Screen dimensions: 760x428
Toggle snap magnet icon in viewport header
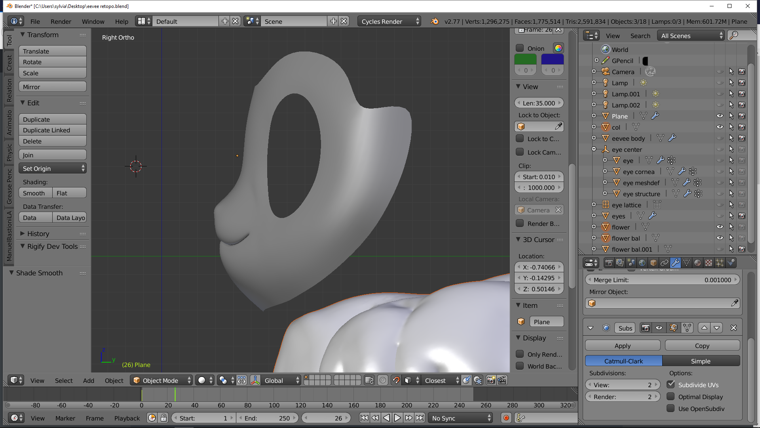click(395, 380)
